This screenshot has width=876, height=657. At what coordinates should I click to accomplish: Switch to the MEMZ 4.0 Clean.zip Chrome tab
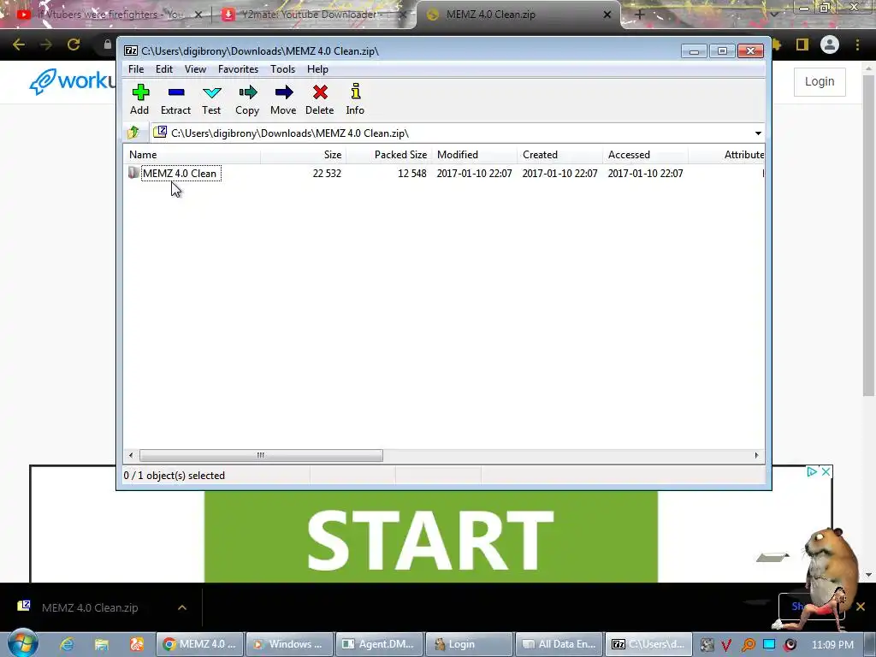pos(518,15)
